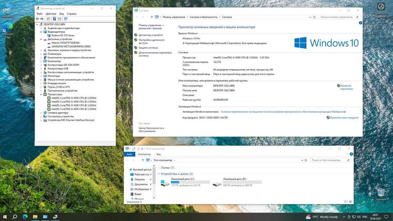This screenshot has width=393, height=221.
Task: Open Справка menu in Device Manager
Action: pyautogui.click(x=72, y=14)
